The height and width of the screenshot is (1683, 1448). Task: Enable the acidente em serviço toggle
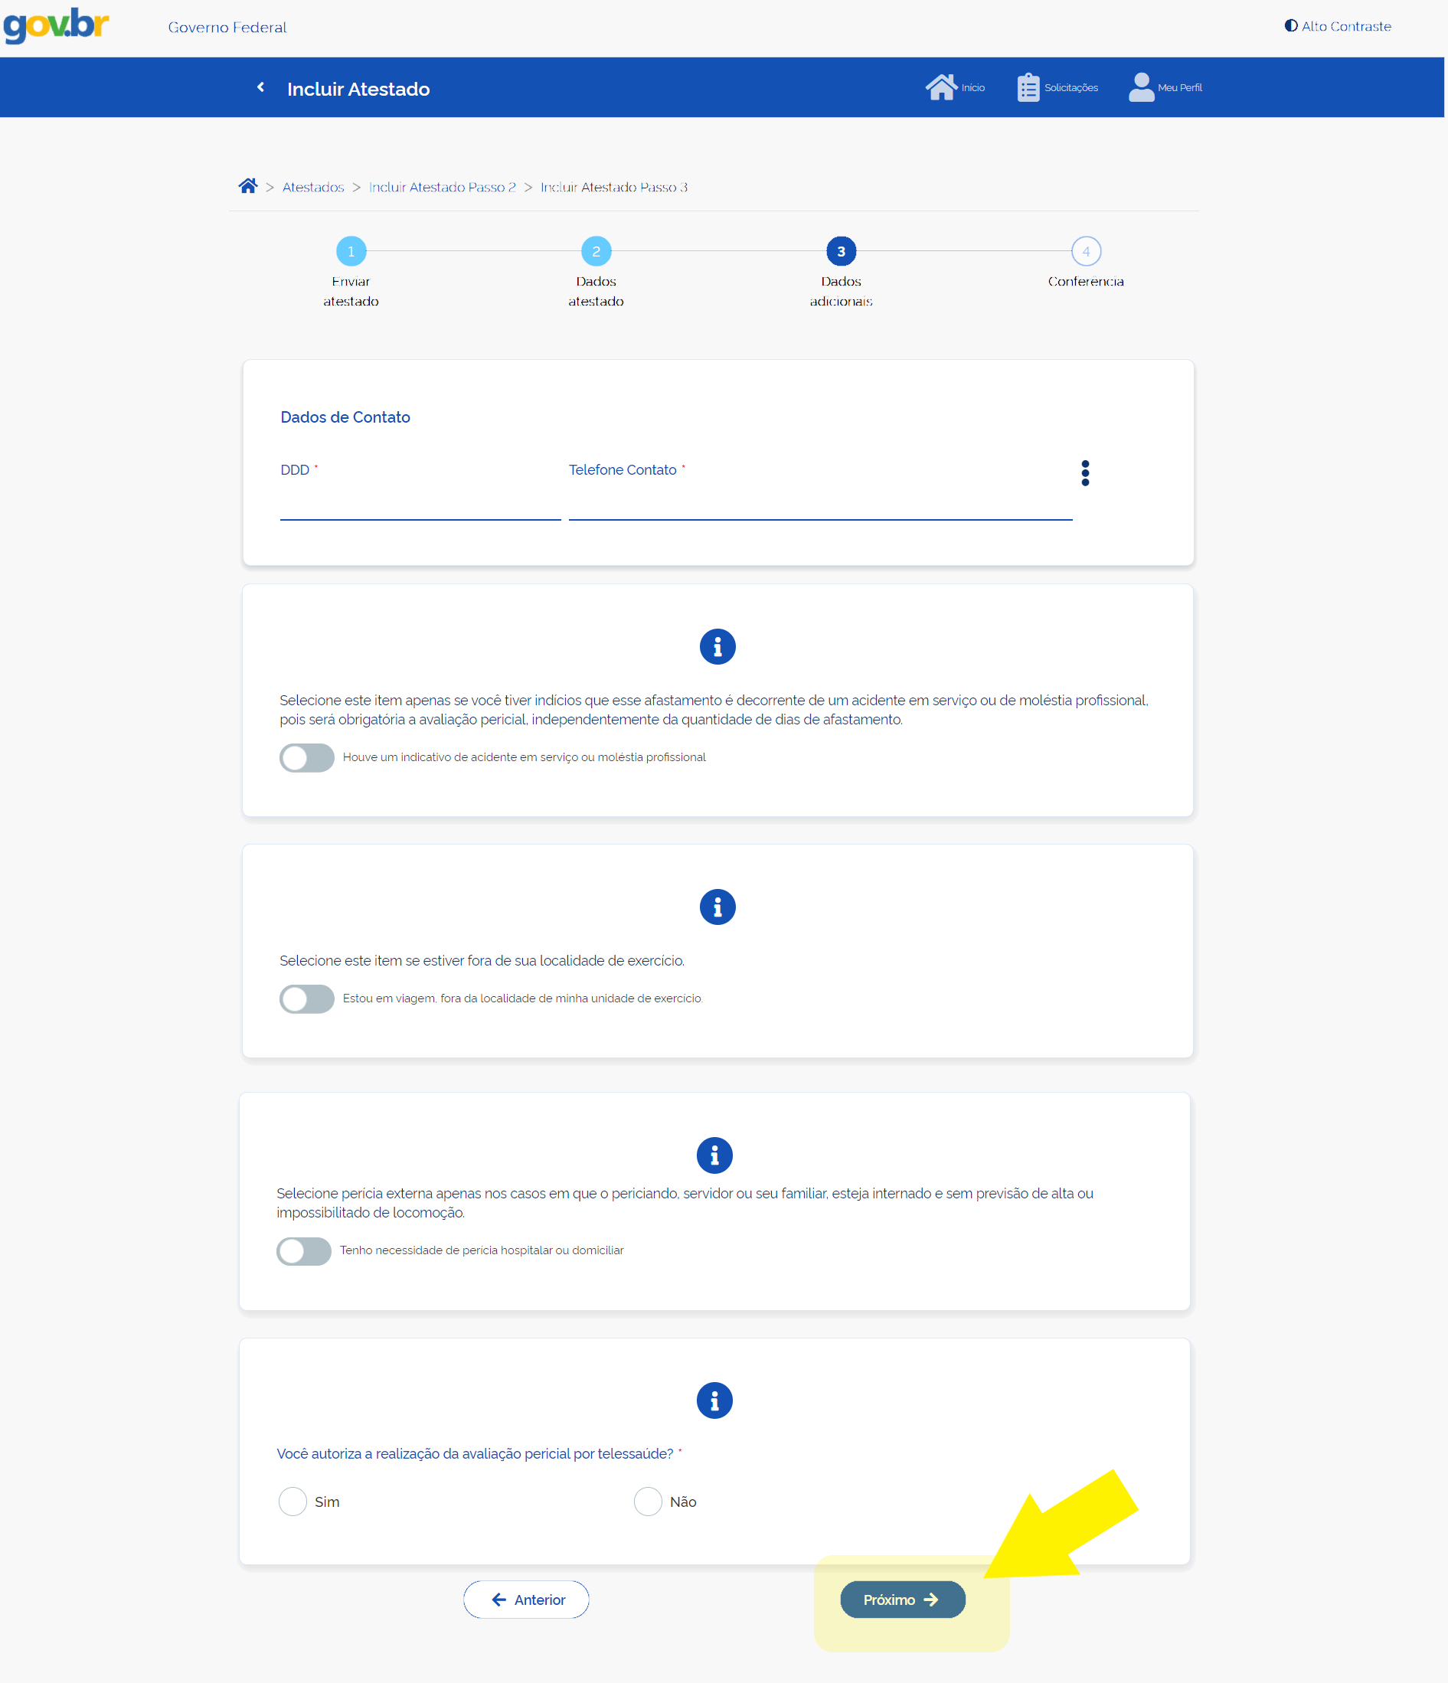click(306, 757)
